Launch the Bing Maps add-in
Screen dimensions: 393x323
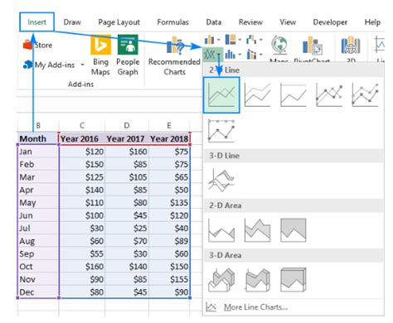(100, 55)
